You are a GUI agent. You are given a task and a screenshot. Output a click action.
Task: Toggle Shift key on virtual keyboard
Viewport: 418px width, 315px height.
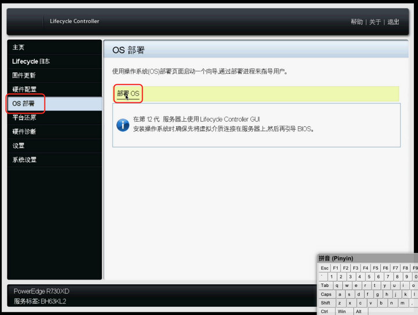pos(326,303)
